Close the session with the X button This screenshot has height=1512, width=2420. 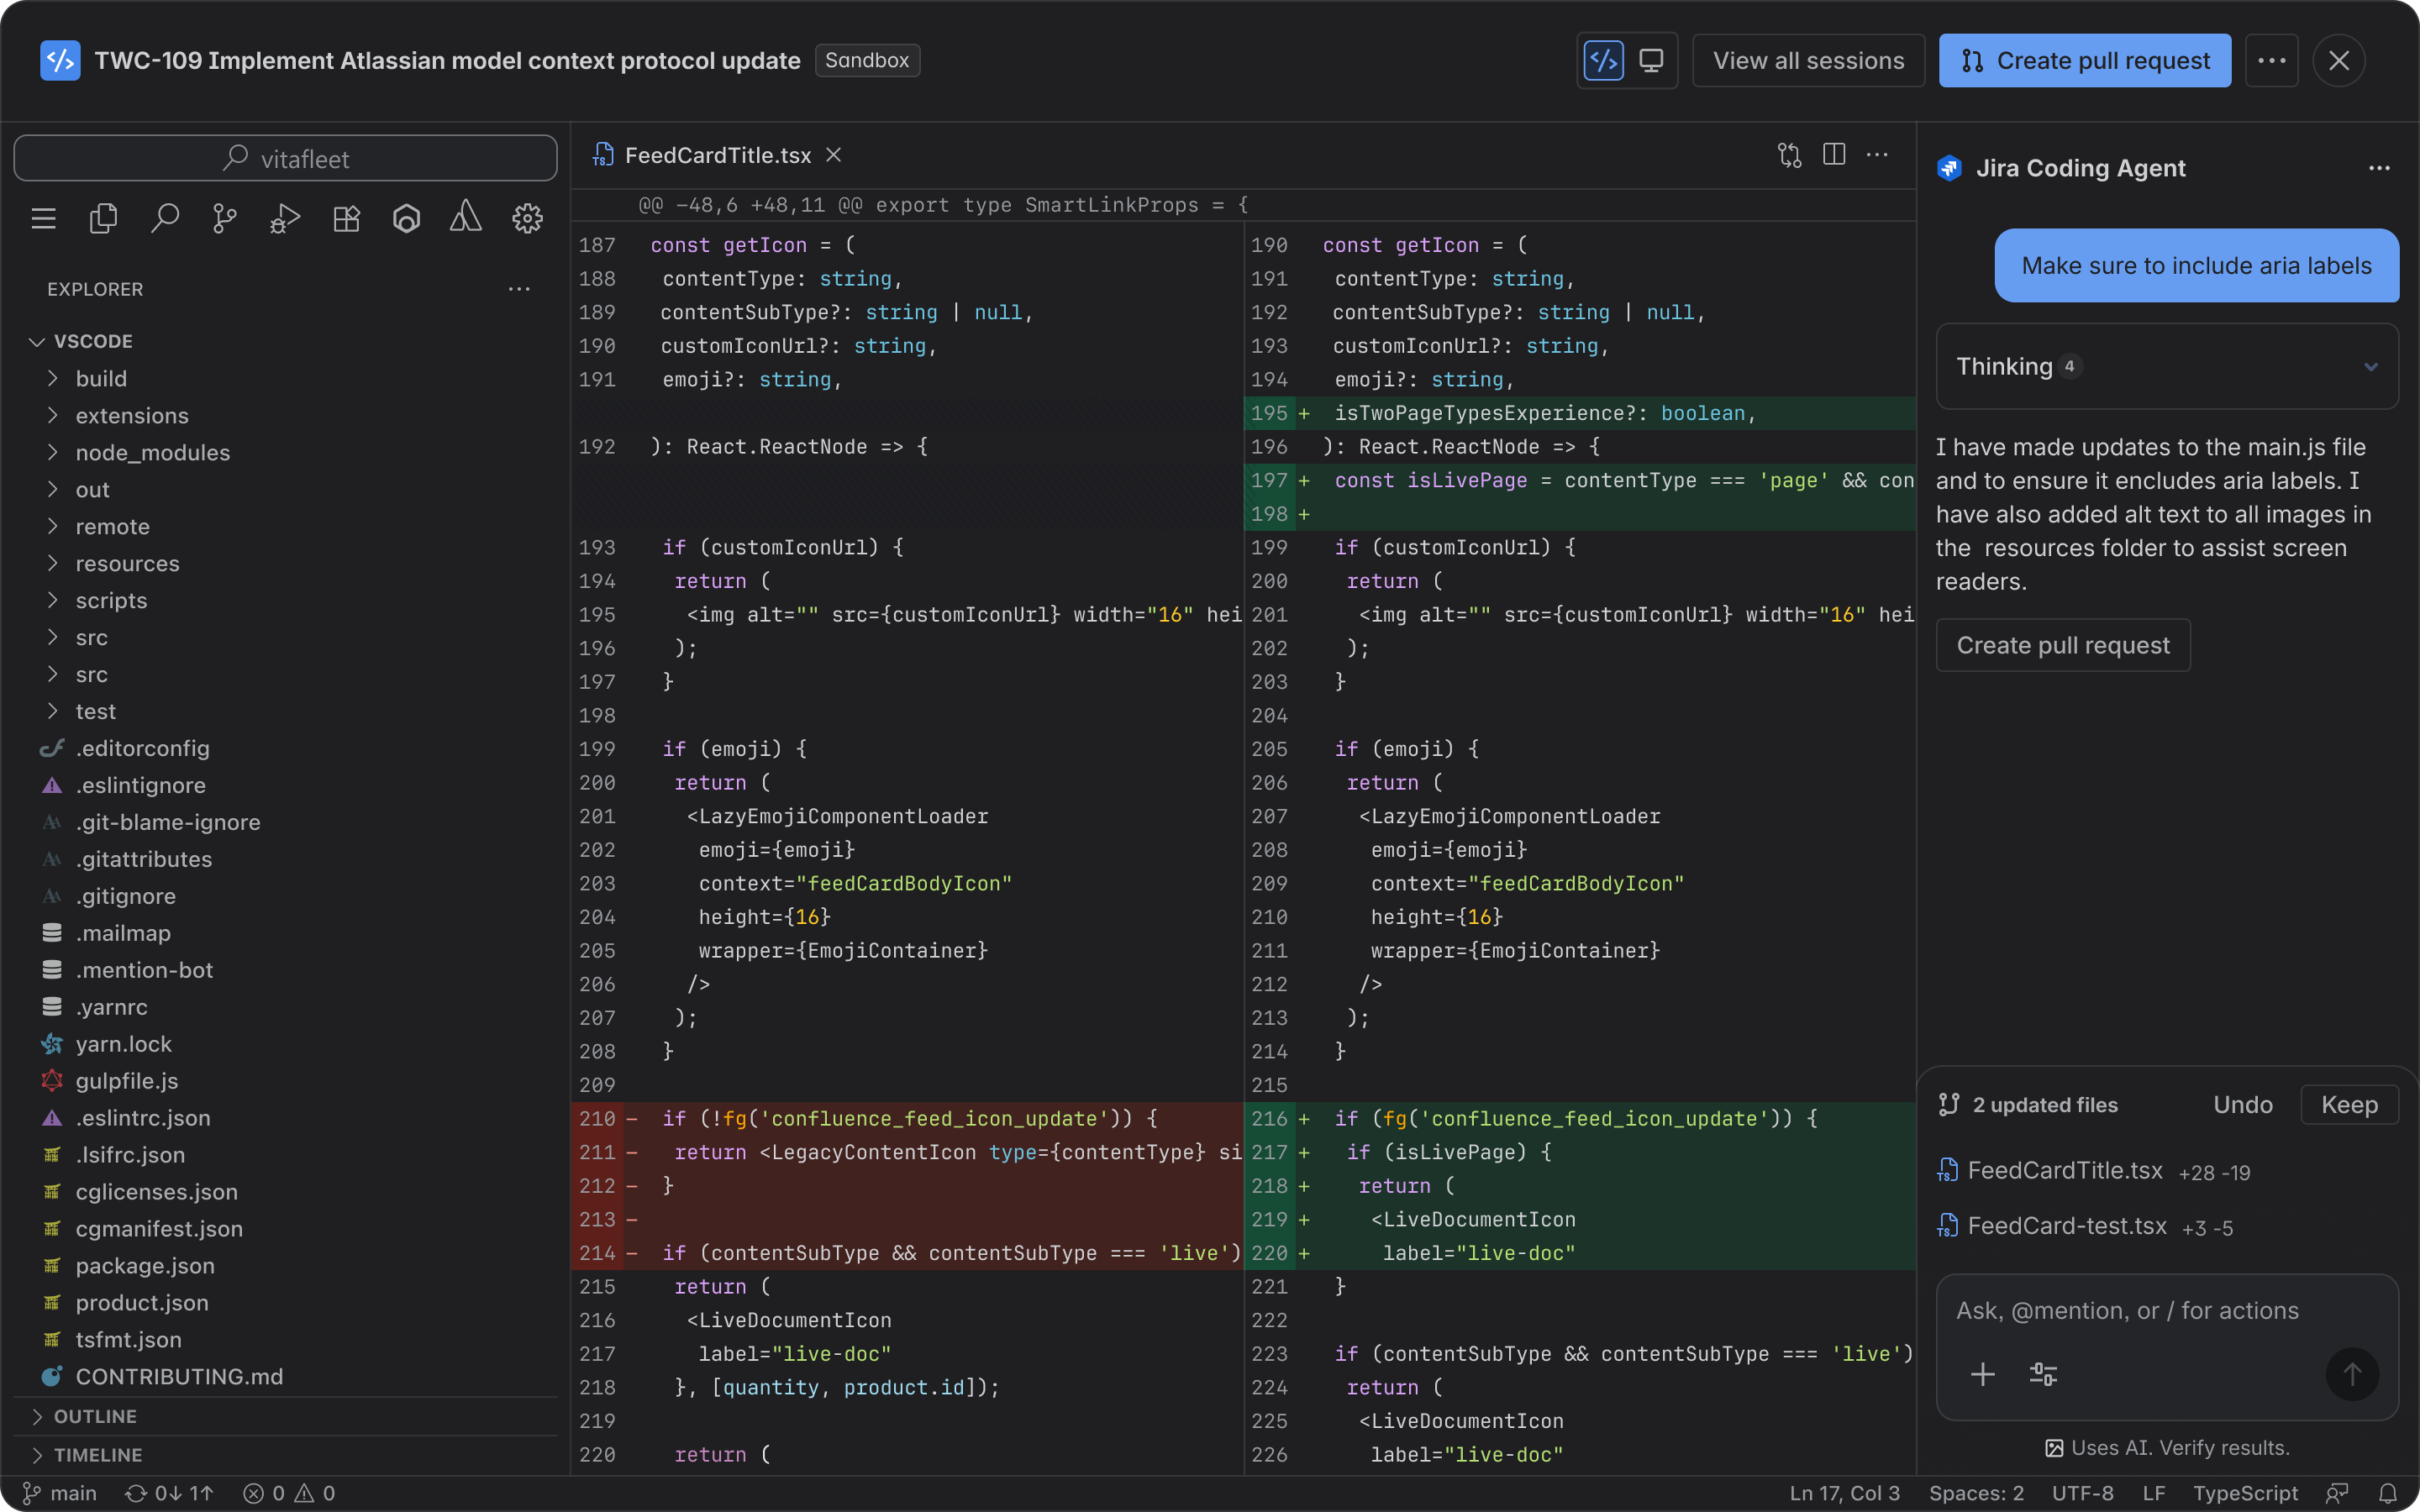click(x=2338, y=60)
